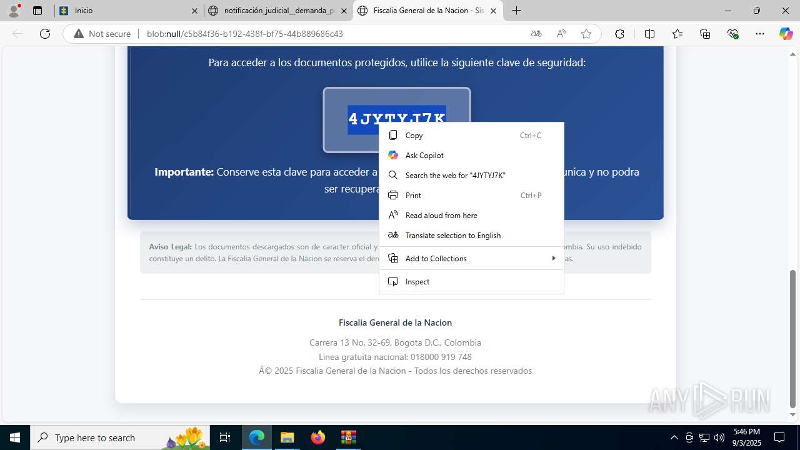
Task: Click the Read aloud icon in address bar
Action: point(561,34)
